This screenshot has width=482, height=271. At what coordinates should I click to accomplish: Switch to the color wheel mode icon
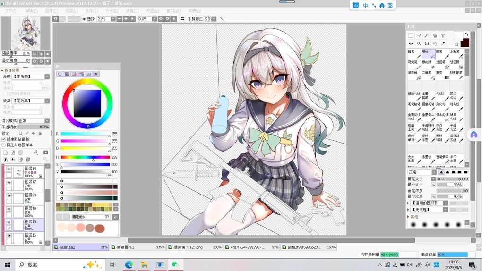point(60,74)
